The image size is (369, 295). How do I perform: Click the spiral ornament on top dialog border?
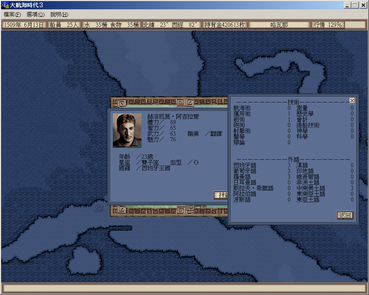(x=123, y=103)
